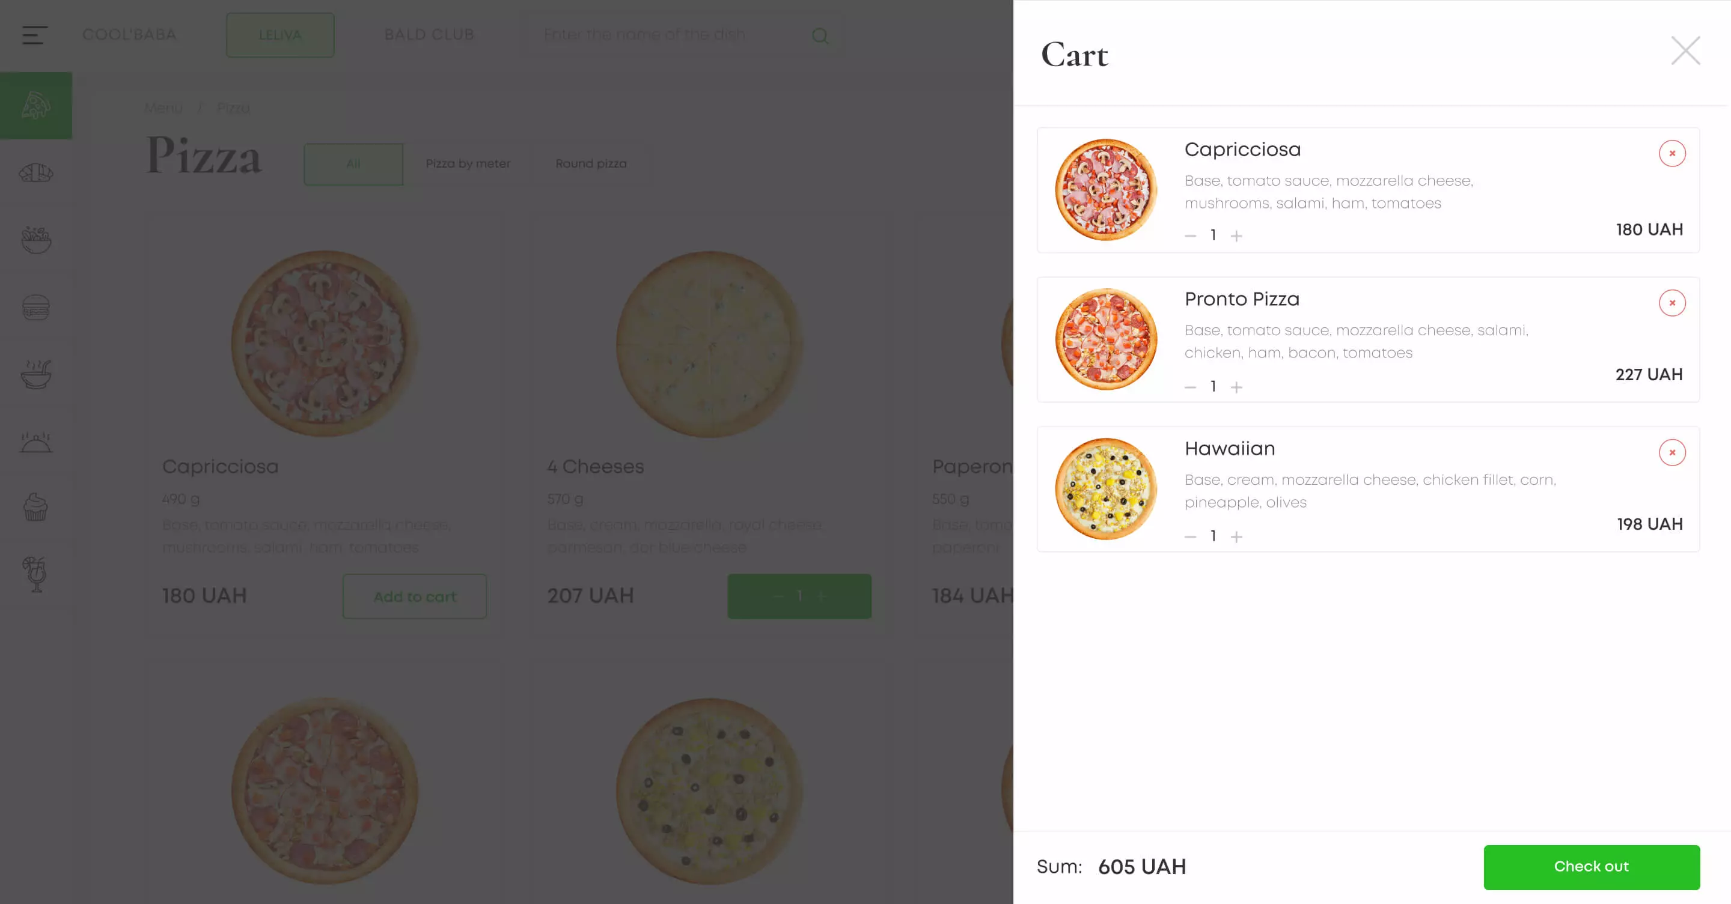Click the Pronto Pizza thumbnail in cart

coord(1106,340)
